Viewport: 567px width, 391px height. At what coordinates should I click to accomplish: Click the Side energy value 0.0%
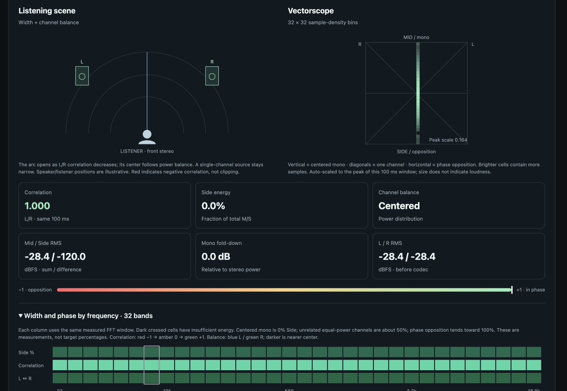click(x=213, y=206)
